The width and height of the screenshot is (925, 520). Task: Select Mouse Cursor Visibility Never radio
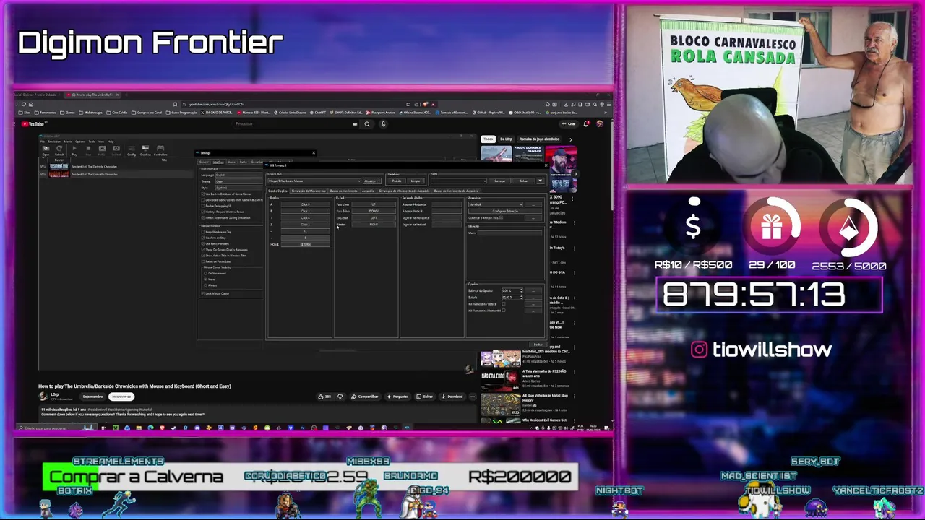205,279
